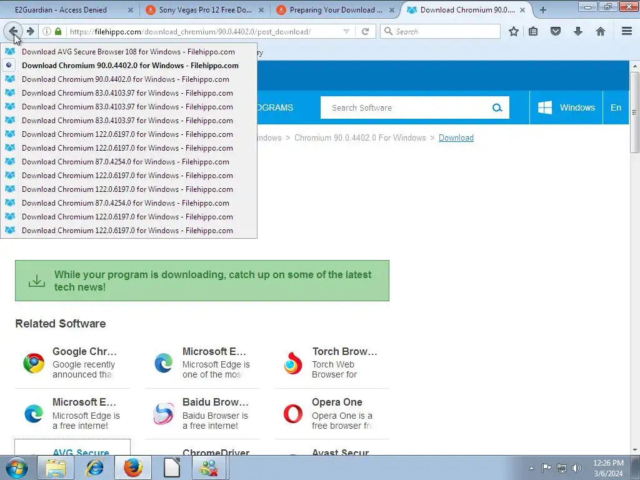Viewport: 640px width, 480px height.
Task: Click the page vertical scrollbar thumb
Action: (x=634, y=112)
